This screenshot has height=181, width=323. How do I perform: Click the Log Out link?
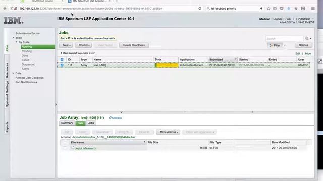point(278,19)
